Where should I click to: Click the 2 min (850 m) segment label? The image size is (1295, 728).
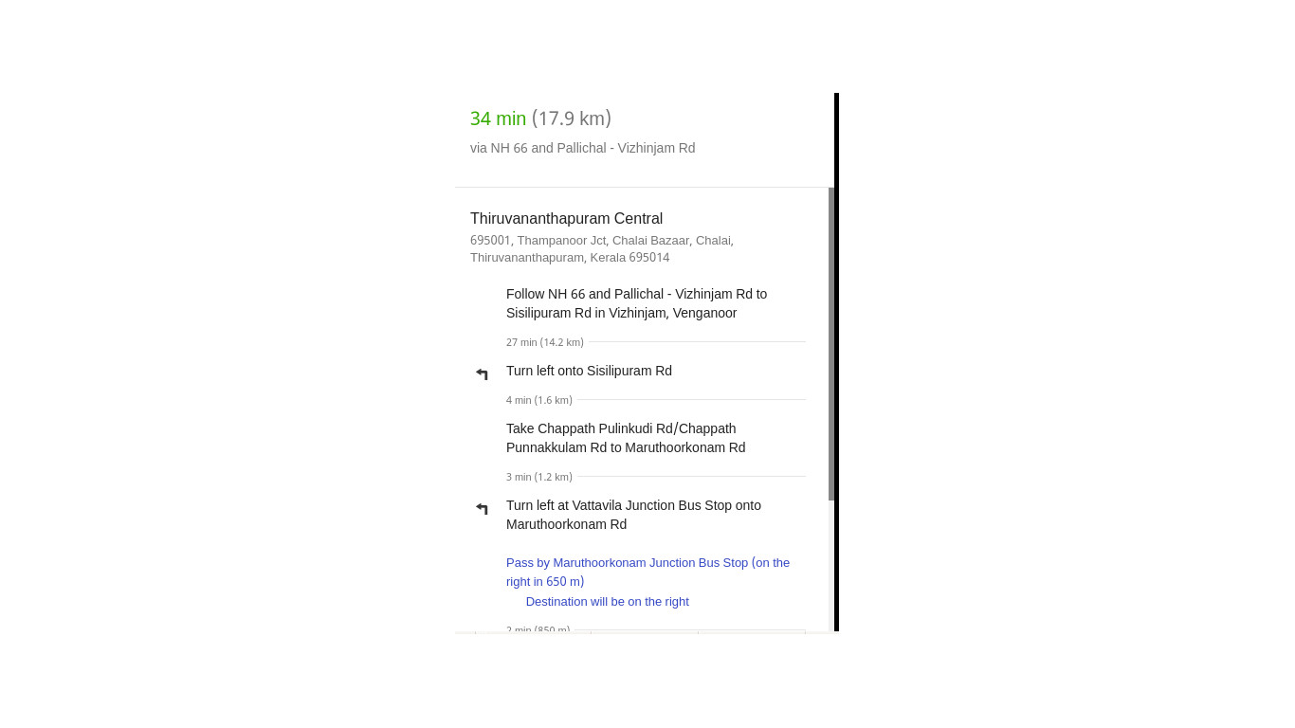point(538,628)
